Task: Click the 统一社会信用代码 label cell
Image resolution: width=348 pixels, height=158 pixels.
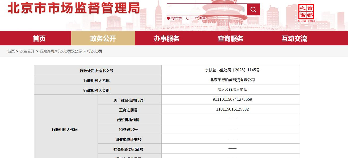Action: pyautogui.click(x=129, y=100)
